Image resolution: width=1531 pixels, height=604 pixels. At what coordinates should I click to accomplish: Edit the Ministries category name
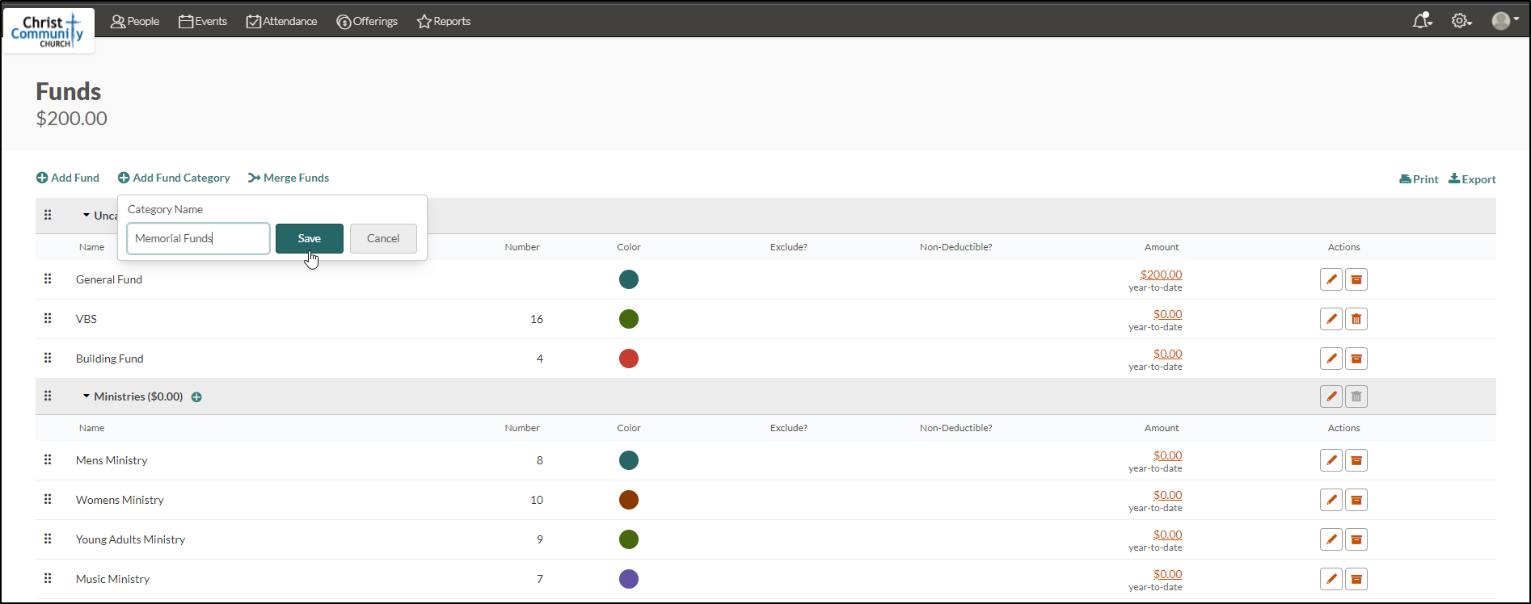point(1331,396)
